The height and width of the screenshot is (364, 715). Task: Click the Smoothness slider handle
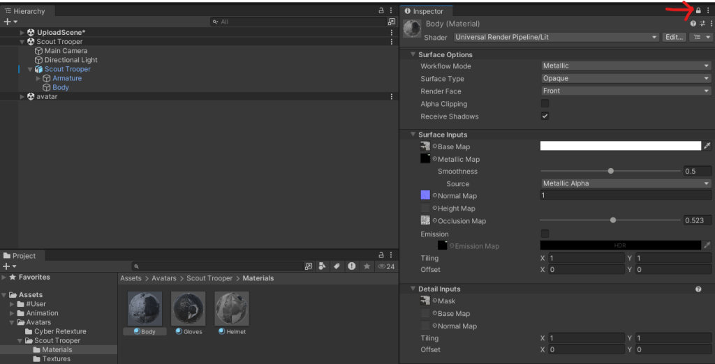611,171
